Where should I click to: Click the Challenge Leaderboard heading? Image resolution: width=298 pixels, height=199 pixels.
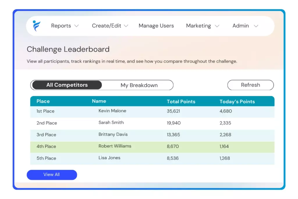point(68,49)
